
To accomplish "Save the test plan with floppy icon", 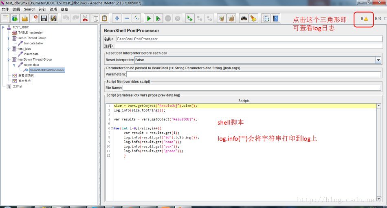I will click(44, 18).
